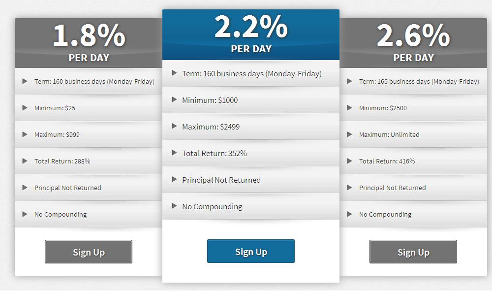Click the arrow beside Maximum: Unlimited
Image resolution: width=492 pixels, height=291 pixels.
tap(350, 134)
